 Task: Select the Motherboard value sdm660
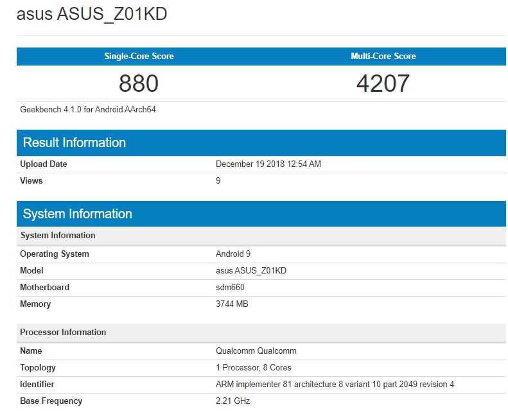tap(230, 288)
